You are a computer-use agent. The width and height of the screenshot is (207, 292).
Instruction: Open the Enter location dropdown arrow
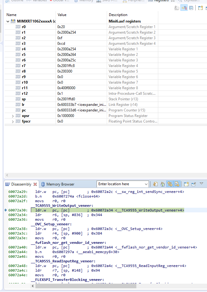click(146, 184)
